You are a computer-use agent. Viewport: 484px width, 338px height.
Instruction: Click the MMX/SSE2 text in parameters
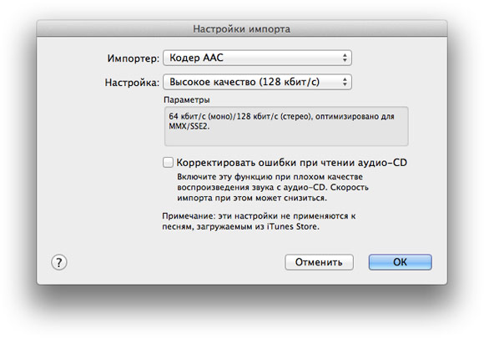[189, 126]
